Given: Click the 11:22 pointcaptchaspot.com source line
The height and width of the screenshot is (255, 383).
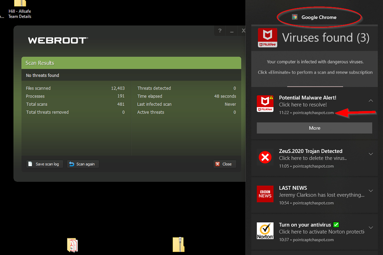Looking at the screenshot, I should 306,113.
